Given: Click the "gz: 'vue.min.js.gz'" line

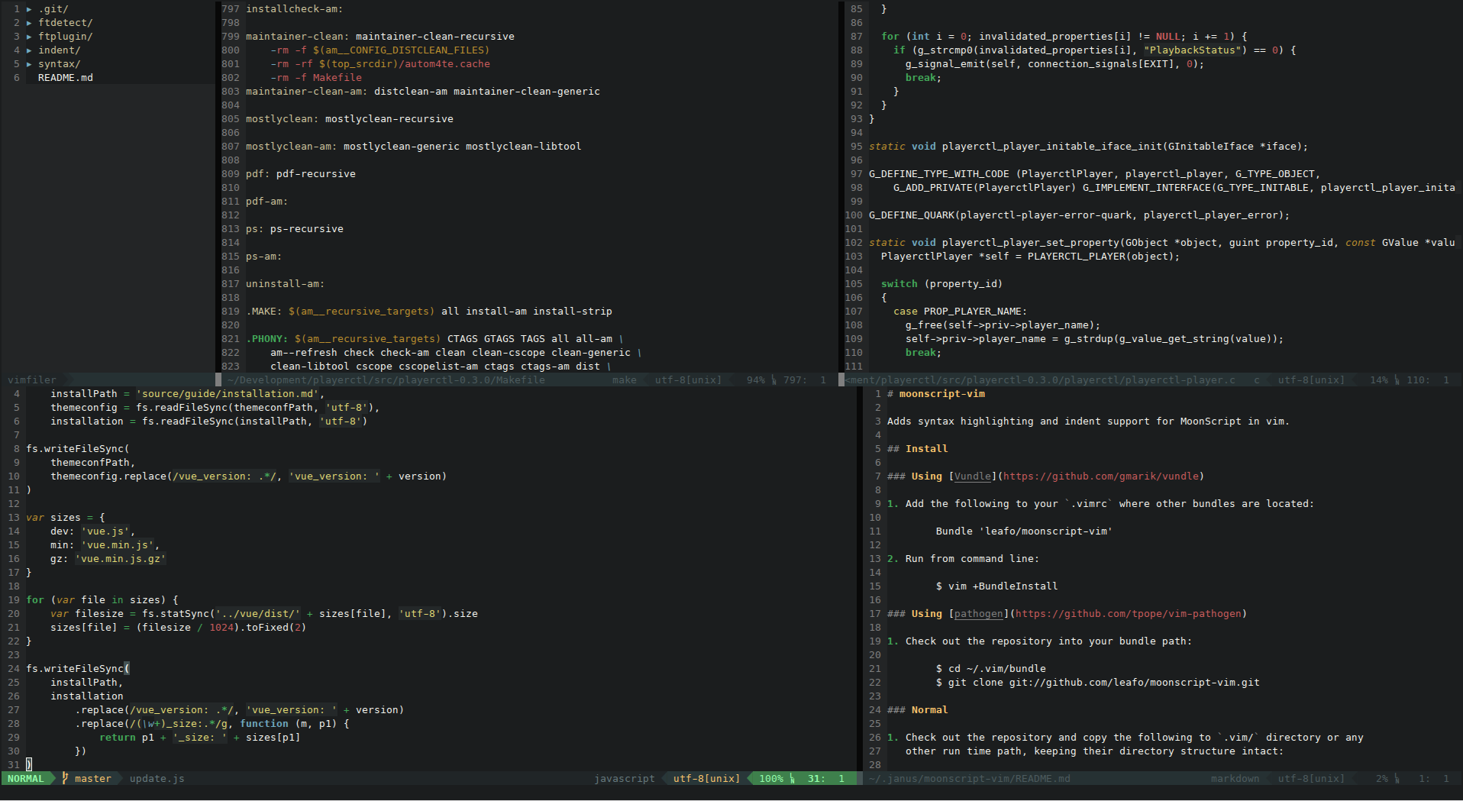Looking at the screenshot, I should [x=108, y=559].
